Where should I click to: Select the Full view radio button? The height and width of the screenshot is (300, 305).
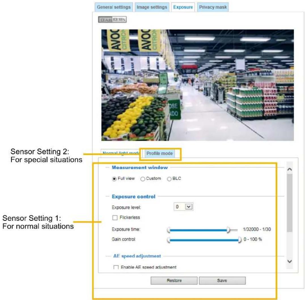115,179
